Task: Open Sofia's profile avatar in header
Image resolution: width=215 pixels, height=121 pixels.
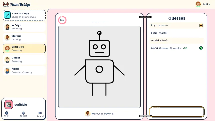Action: pos(198,4)
